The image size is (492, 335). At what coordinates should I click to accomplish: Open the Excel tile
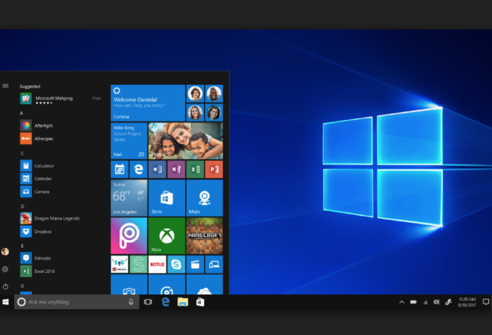pyautogui.click(x=195, y=169)
